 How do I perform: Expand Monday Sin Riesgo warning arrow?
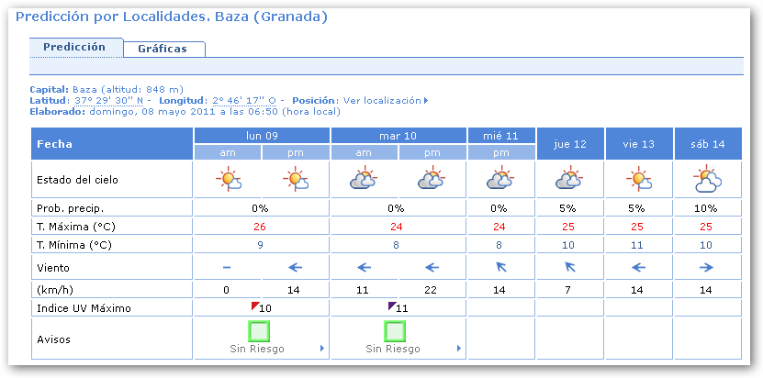[321, 349]
